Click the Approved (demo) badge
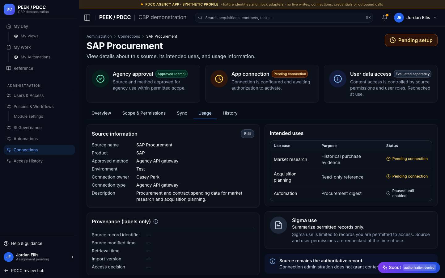Screen dimensions: 445x278 click(172, 74)
